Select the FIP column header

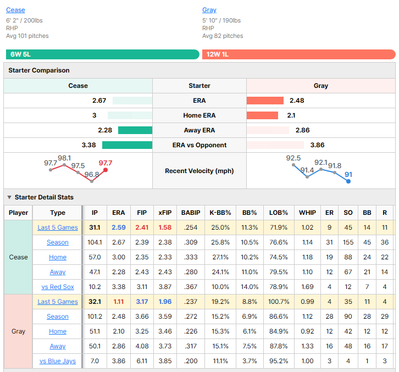pyautogui.click(x=142, y=213)
